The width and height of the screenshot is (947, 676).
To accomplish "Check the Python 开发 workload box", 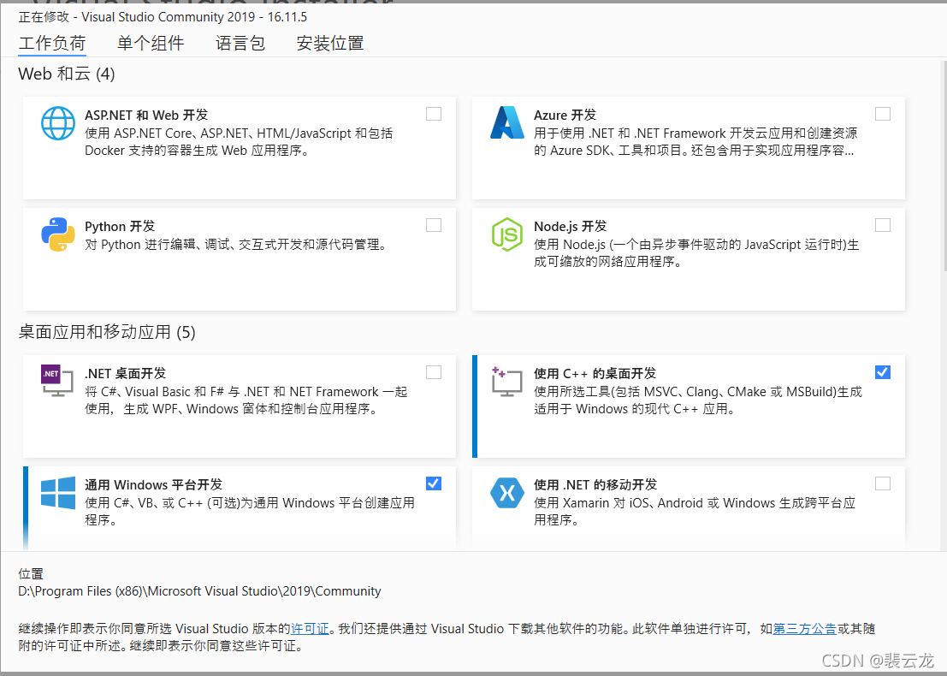I will point(434,225).
